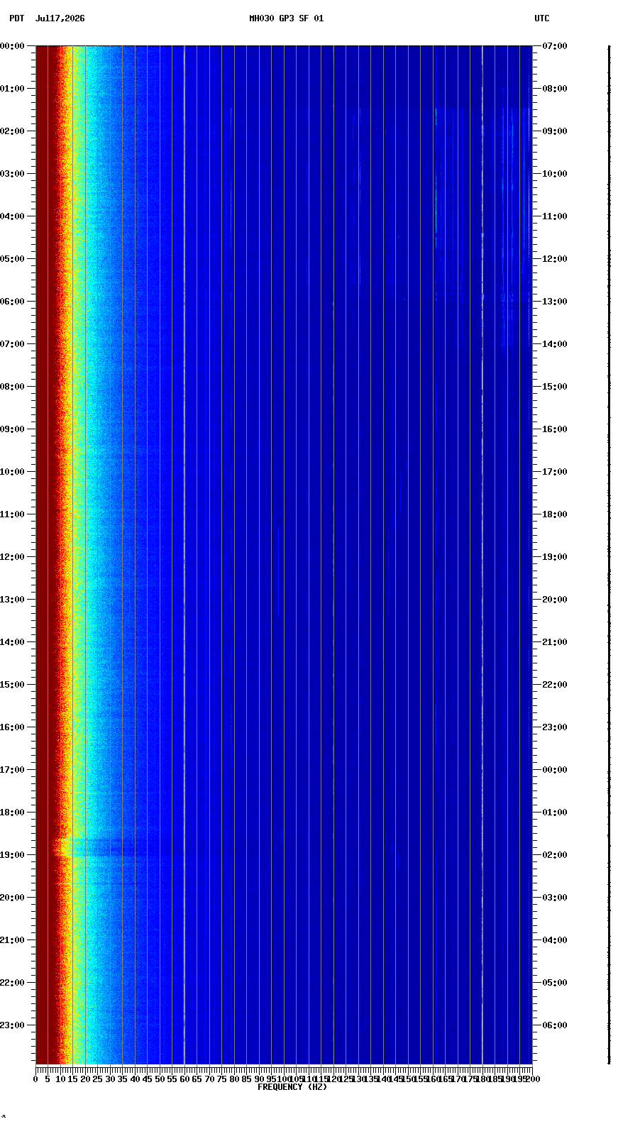Select 15:00 on the left PDT axis
Screen dimensions: 640x1124
12,685
